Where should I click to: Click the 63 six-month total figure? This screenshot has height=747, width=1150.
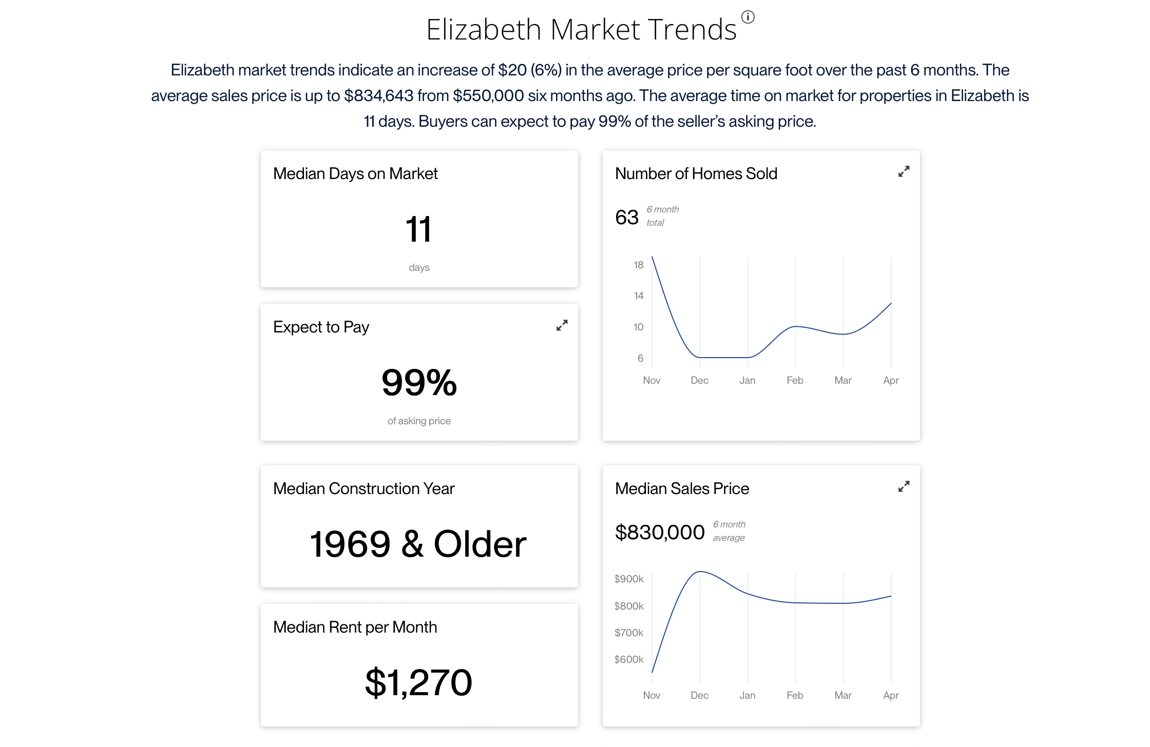point(627,218)
